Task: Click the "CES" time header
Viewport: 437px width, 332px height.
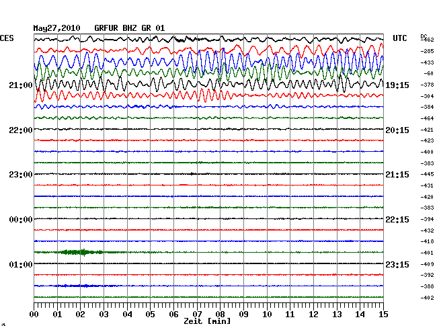Action: 7,38
